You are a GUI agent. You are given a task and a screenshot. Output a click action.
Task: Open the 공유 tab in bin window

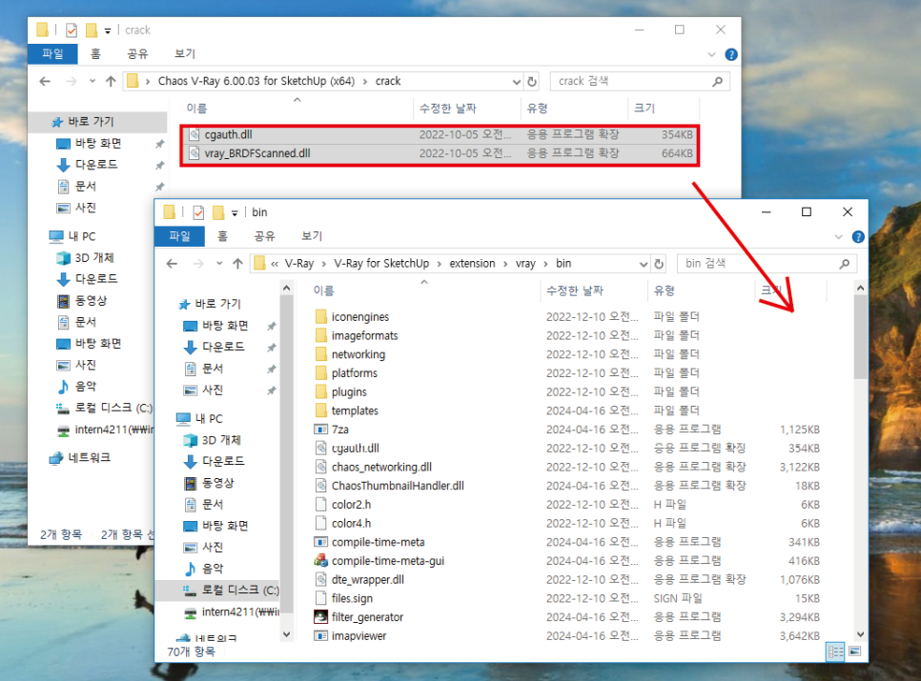264,236
